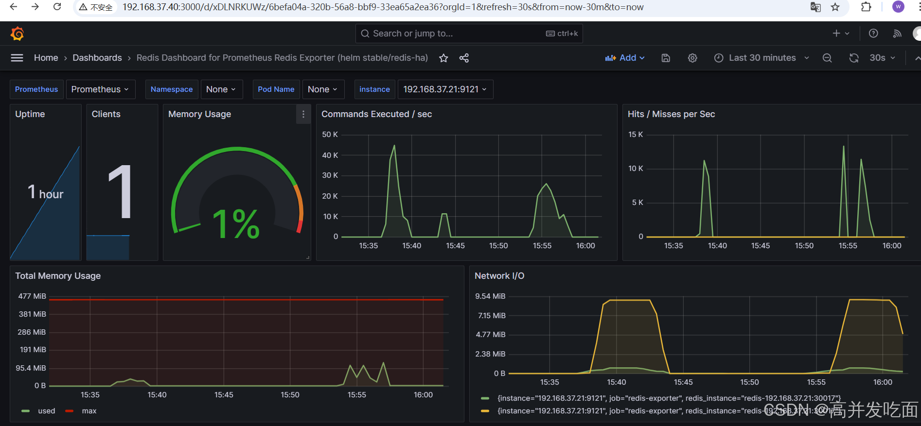Save the dashboard with the disk icon
The width and height of the screenshot is (921, 426).
666,58
